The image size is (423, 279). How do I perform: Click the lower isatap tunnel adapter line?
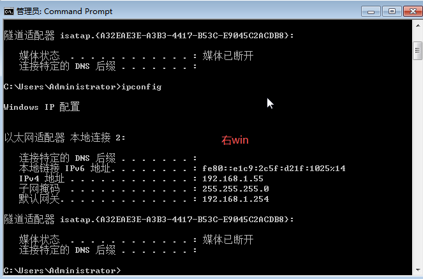point(149,220)
